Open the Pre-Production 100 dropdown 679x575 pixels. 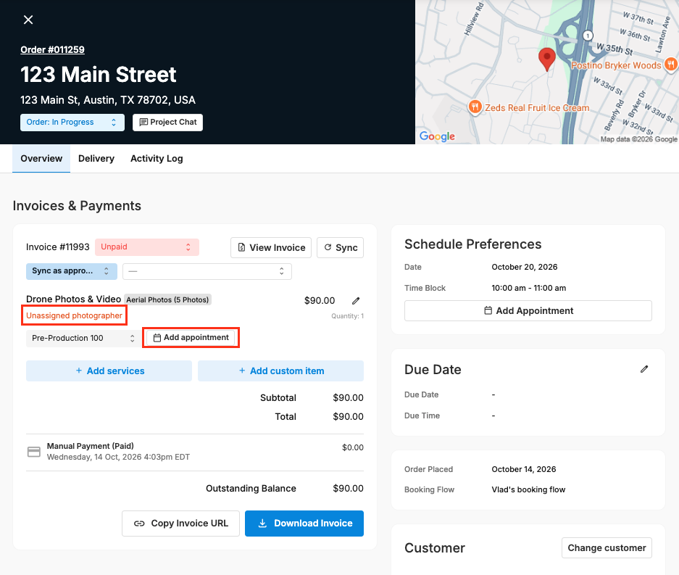pyautogui.click(x=83, y=338)
